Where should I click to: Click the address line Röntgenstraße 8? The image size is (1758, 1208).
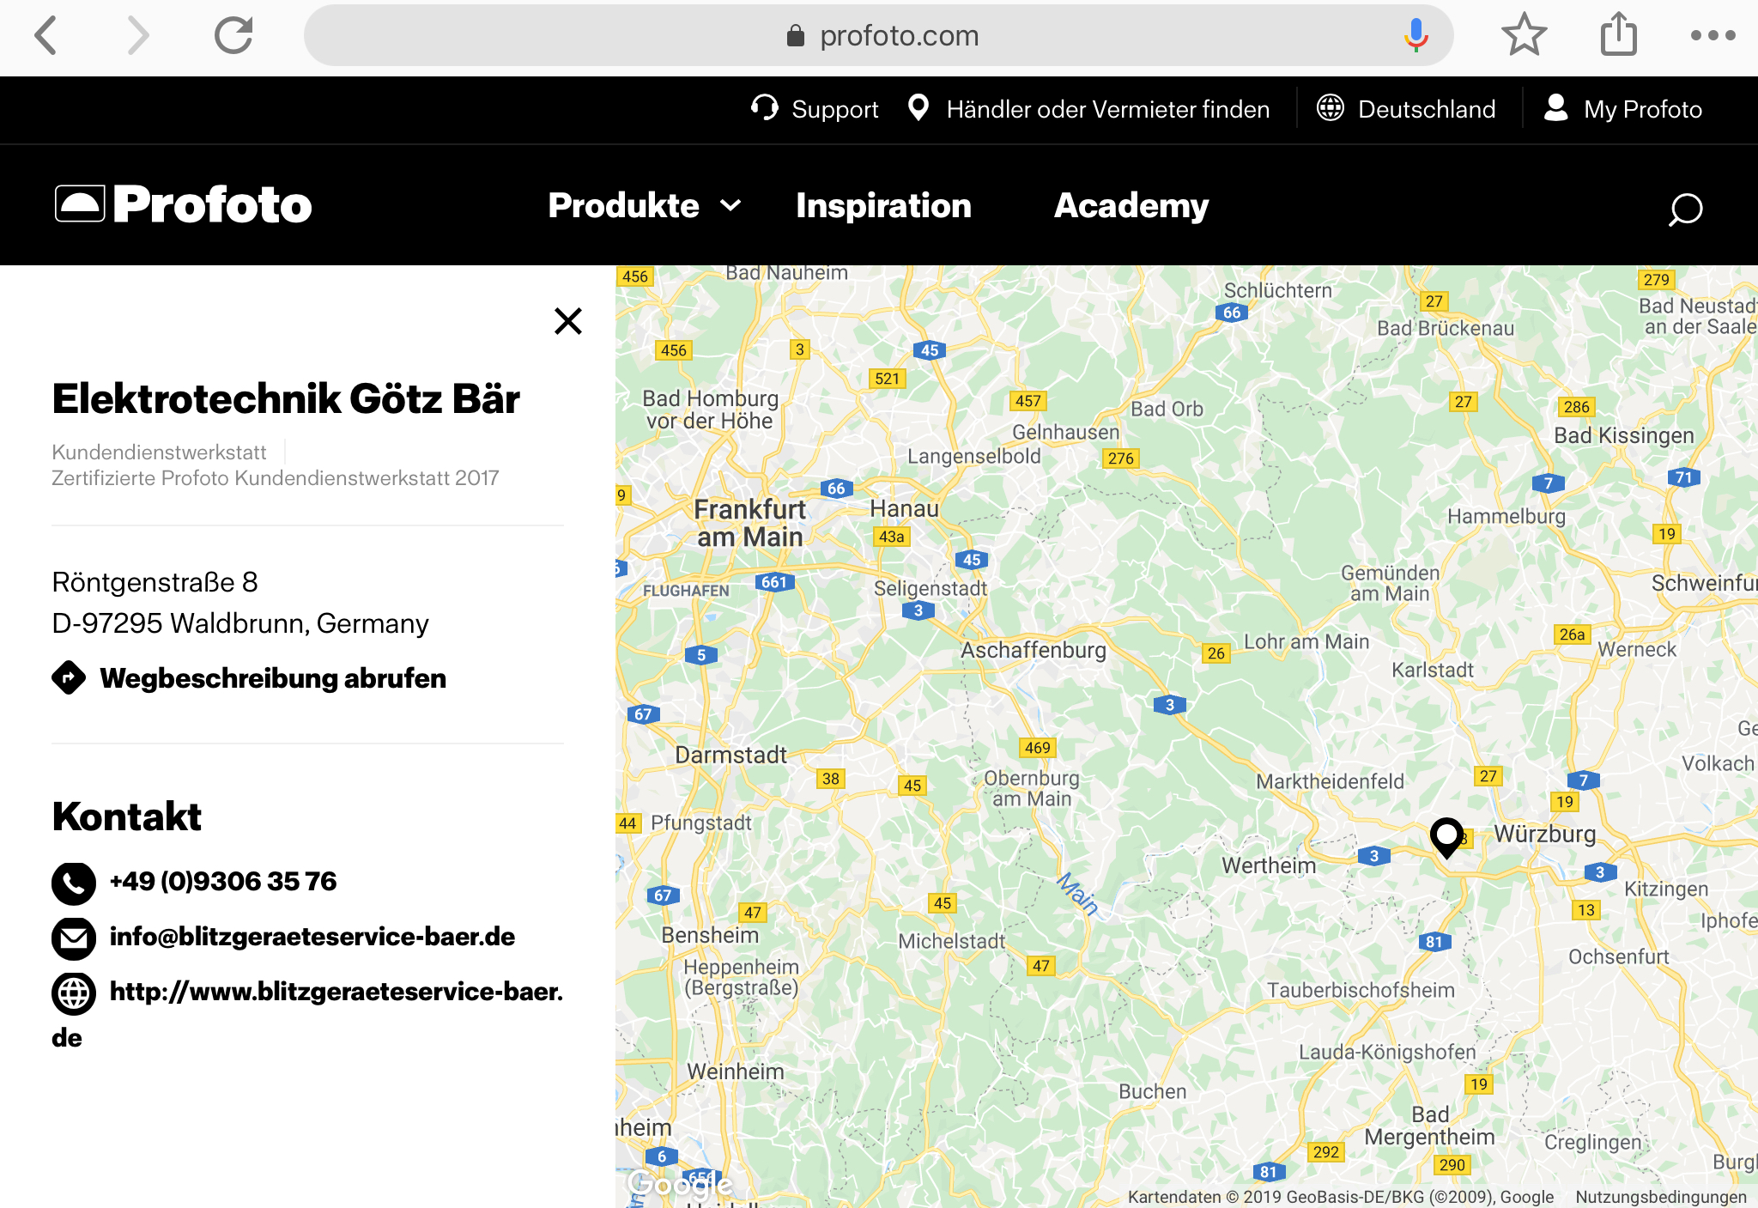[x=155, y=582]
